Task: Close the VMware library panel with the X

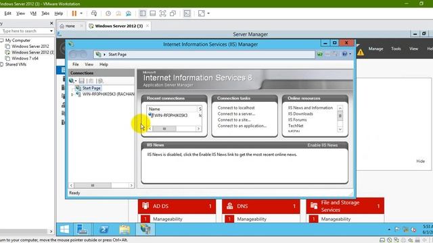Action: pyautogui.click(x=51, y=24)
